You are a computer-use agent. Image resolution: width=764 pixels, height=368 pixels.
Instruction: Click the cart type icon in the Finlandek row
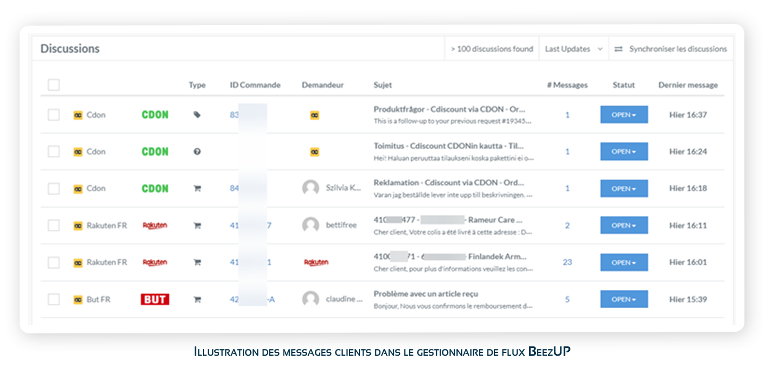pos(197,262)
